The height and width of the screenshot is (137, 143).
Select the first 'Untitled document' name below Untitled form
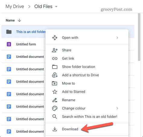[30, 57]
